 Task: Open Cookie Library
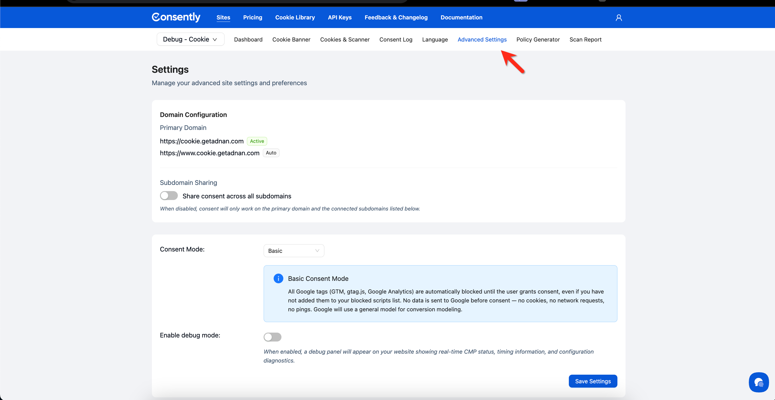click(295, 18)
